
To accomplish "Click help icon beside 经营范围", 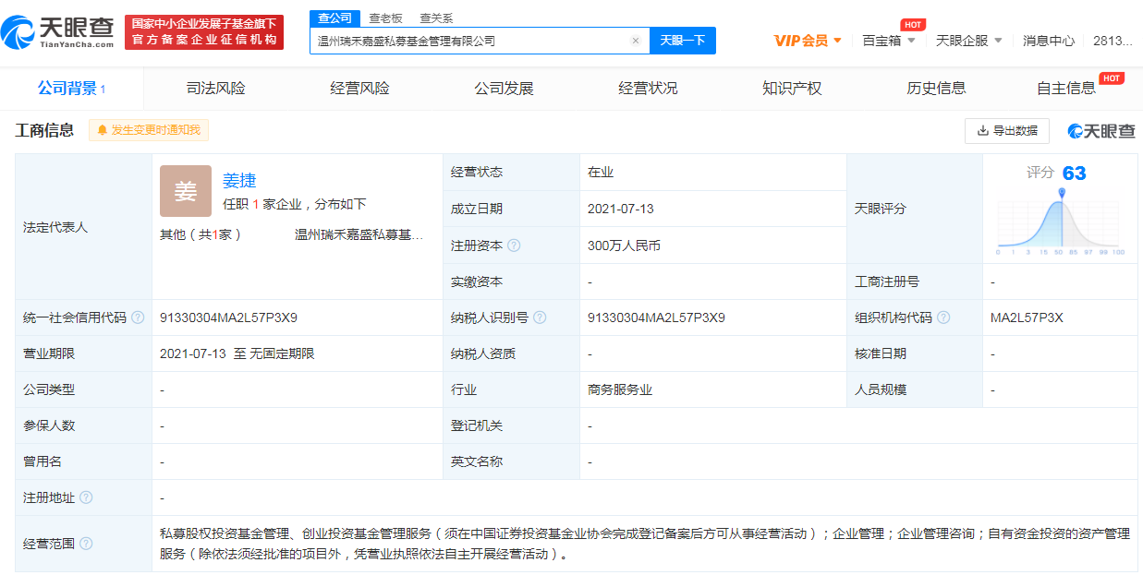I will (86, 544).
